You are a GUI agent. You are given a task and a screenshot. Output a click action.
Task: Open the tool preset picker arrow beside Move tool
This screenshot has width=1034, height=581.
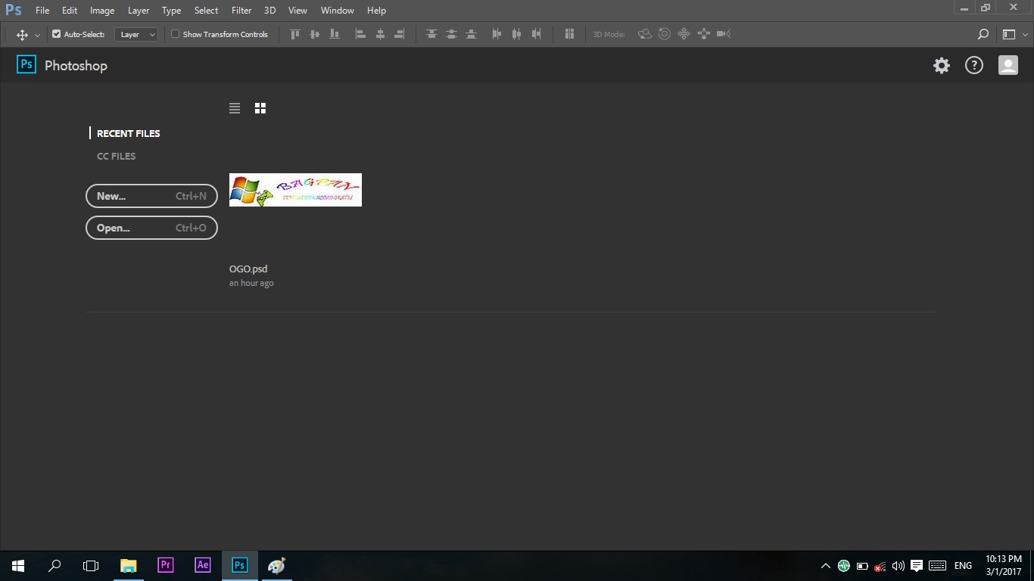coord(37,35)
